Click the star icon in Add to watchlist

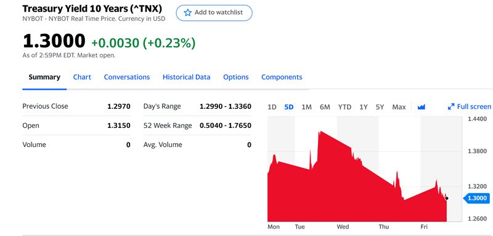[x=188, y=12]
